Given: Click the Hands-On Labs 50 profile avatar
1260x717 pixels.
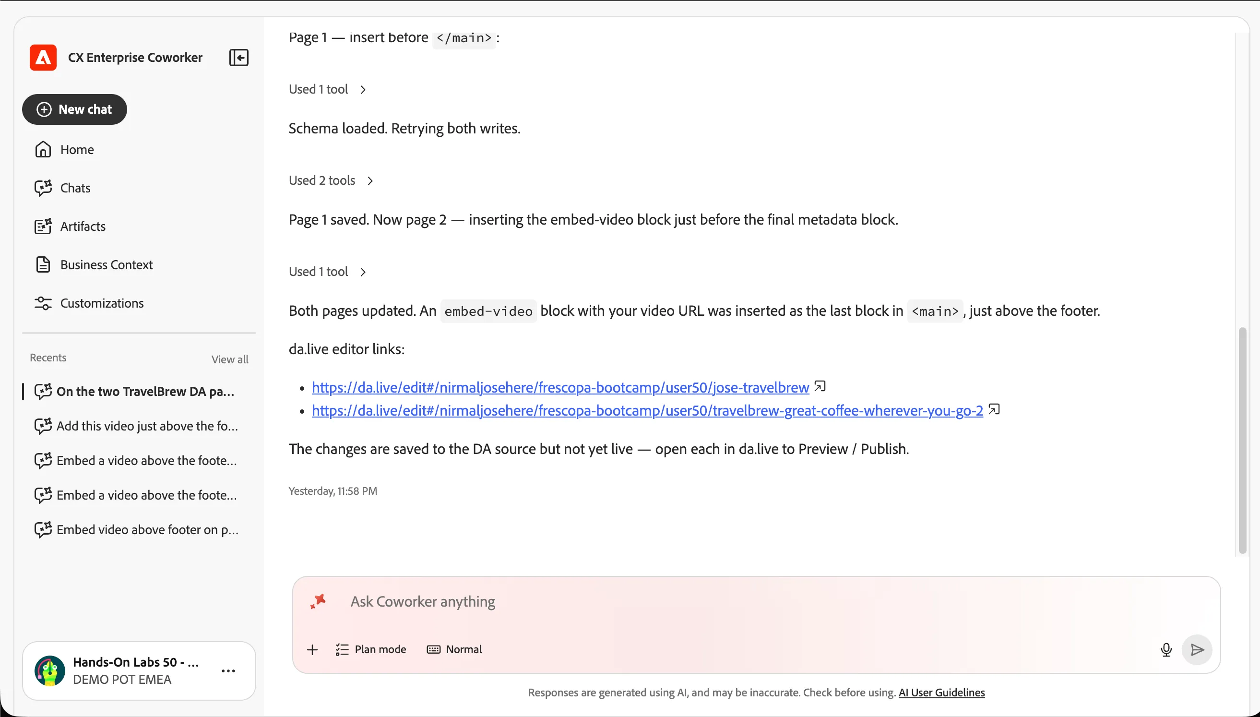Looking at the screenshot, I should click(x=50, y=670).
